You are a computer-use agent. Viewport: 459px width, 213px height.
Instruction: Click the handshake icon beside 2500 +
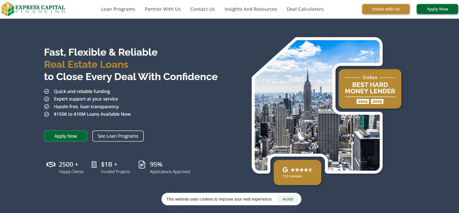click(x=51, y=164)
